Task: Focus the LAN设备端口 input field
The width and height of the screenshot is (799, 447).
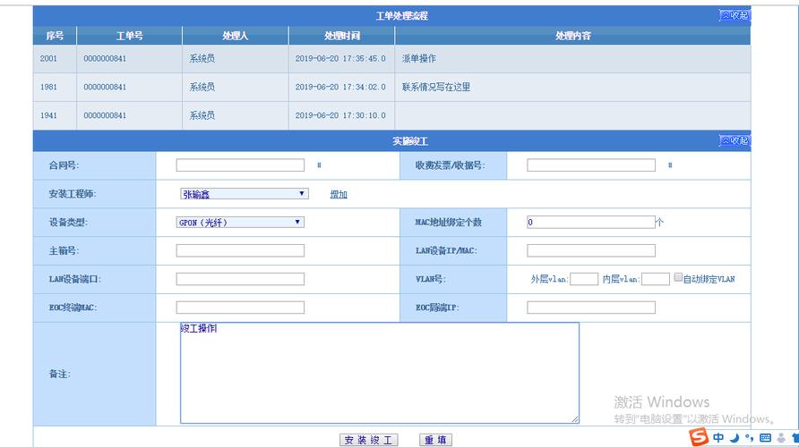Action: (x=240, y=279)
